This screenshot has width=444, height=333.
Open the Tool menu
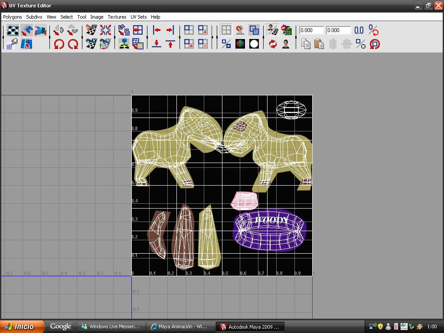[x=82, y=17]
